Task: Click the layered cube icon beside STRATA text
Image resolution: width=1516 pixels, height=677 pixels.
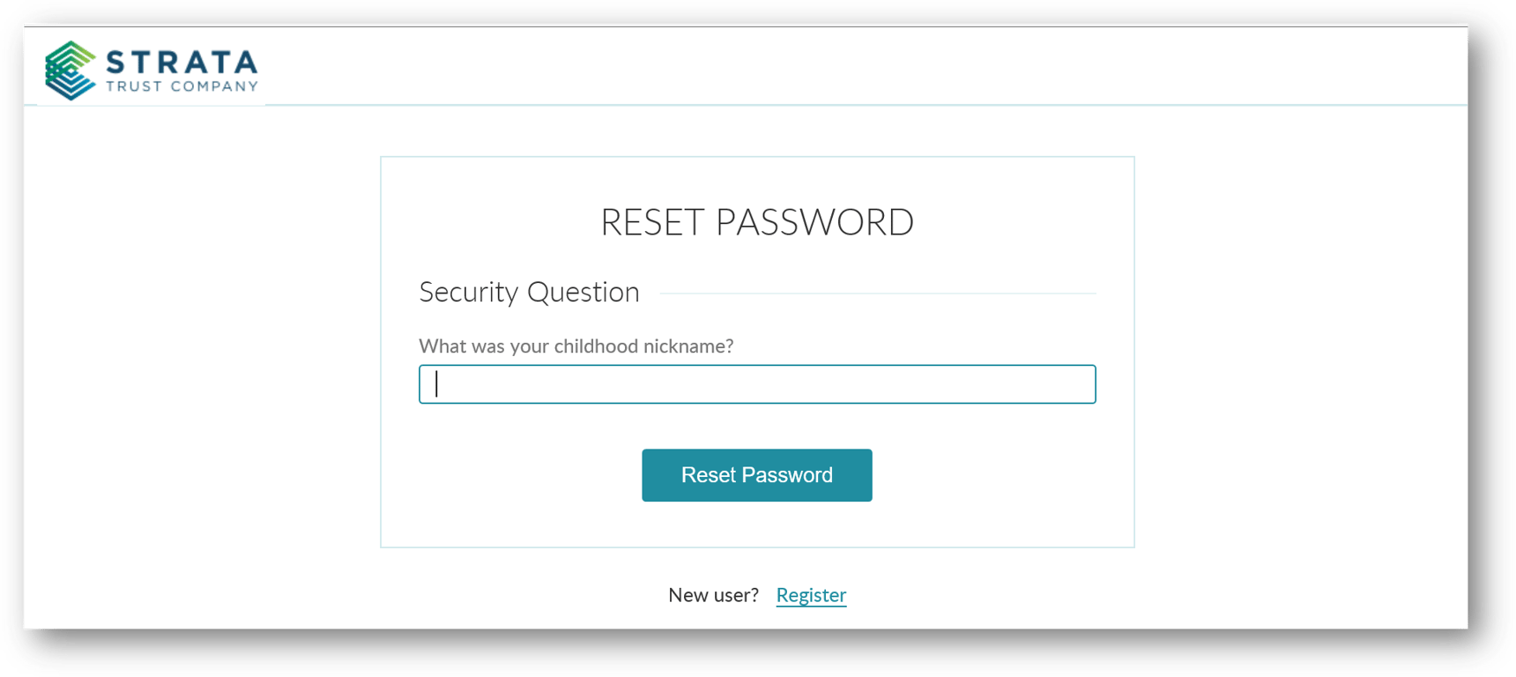Action: pyautogui.click(x=69, y=69)
